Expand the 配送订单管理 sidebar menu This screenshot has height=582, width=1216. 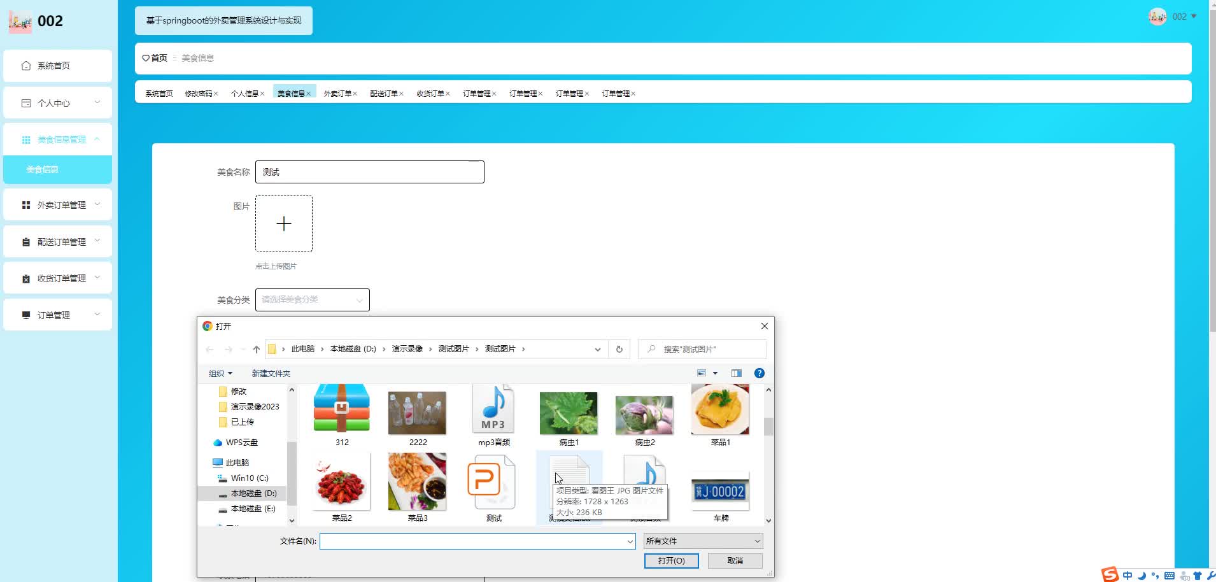[x=57, y=242]
